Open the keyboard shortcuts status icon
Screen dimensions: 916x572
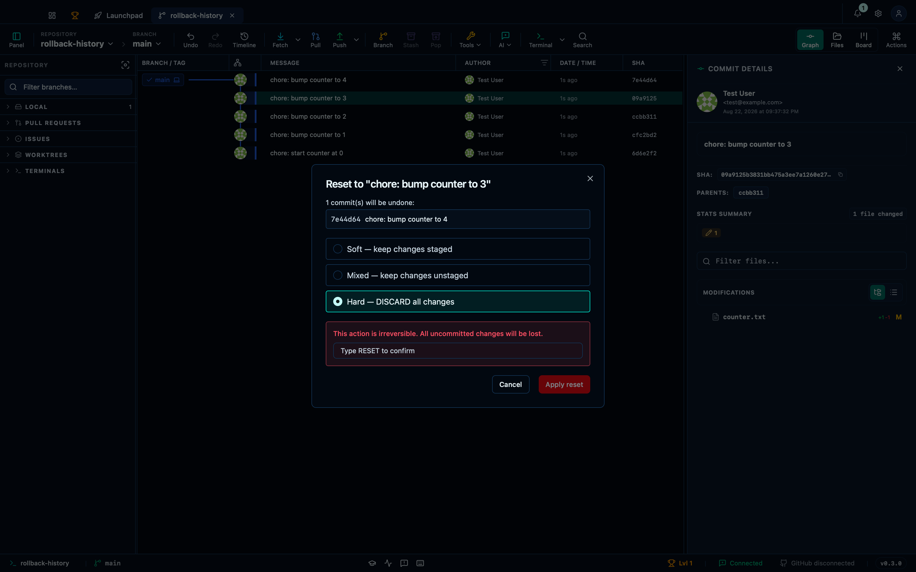[x=420, y=563]
